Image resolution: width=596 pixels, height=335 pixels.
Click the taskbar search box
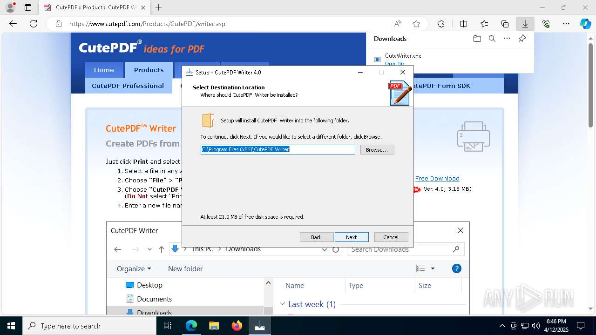(89, 326)
